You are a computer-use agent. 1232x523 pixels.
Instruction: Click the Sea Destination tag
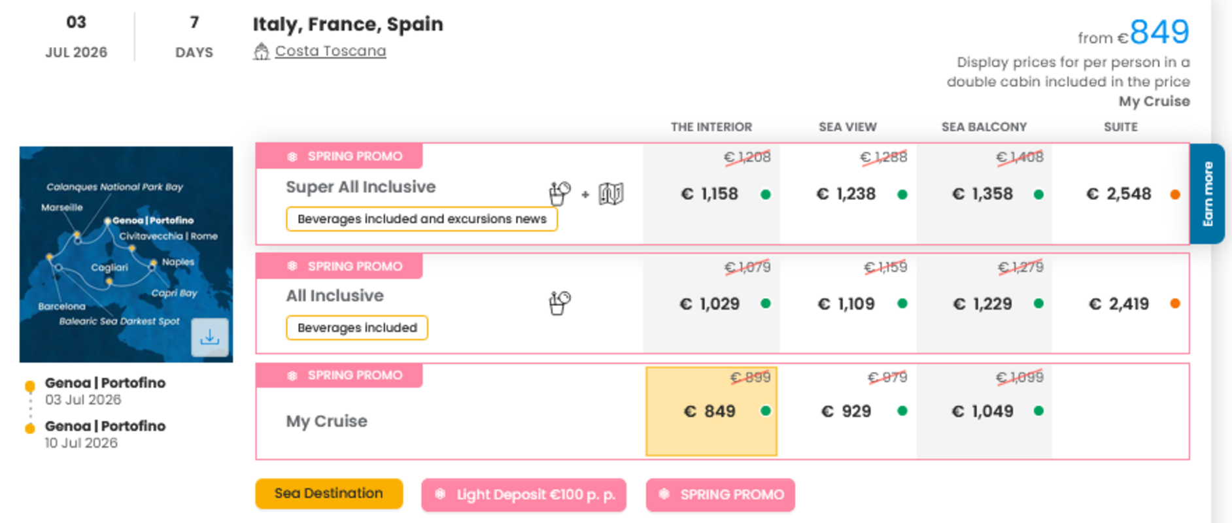pos(329,494)
